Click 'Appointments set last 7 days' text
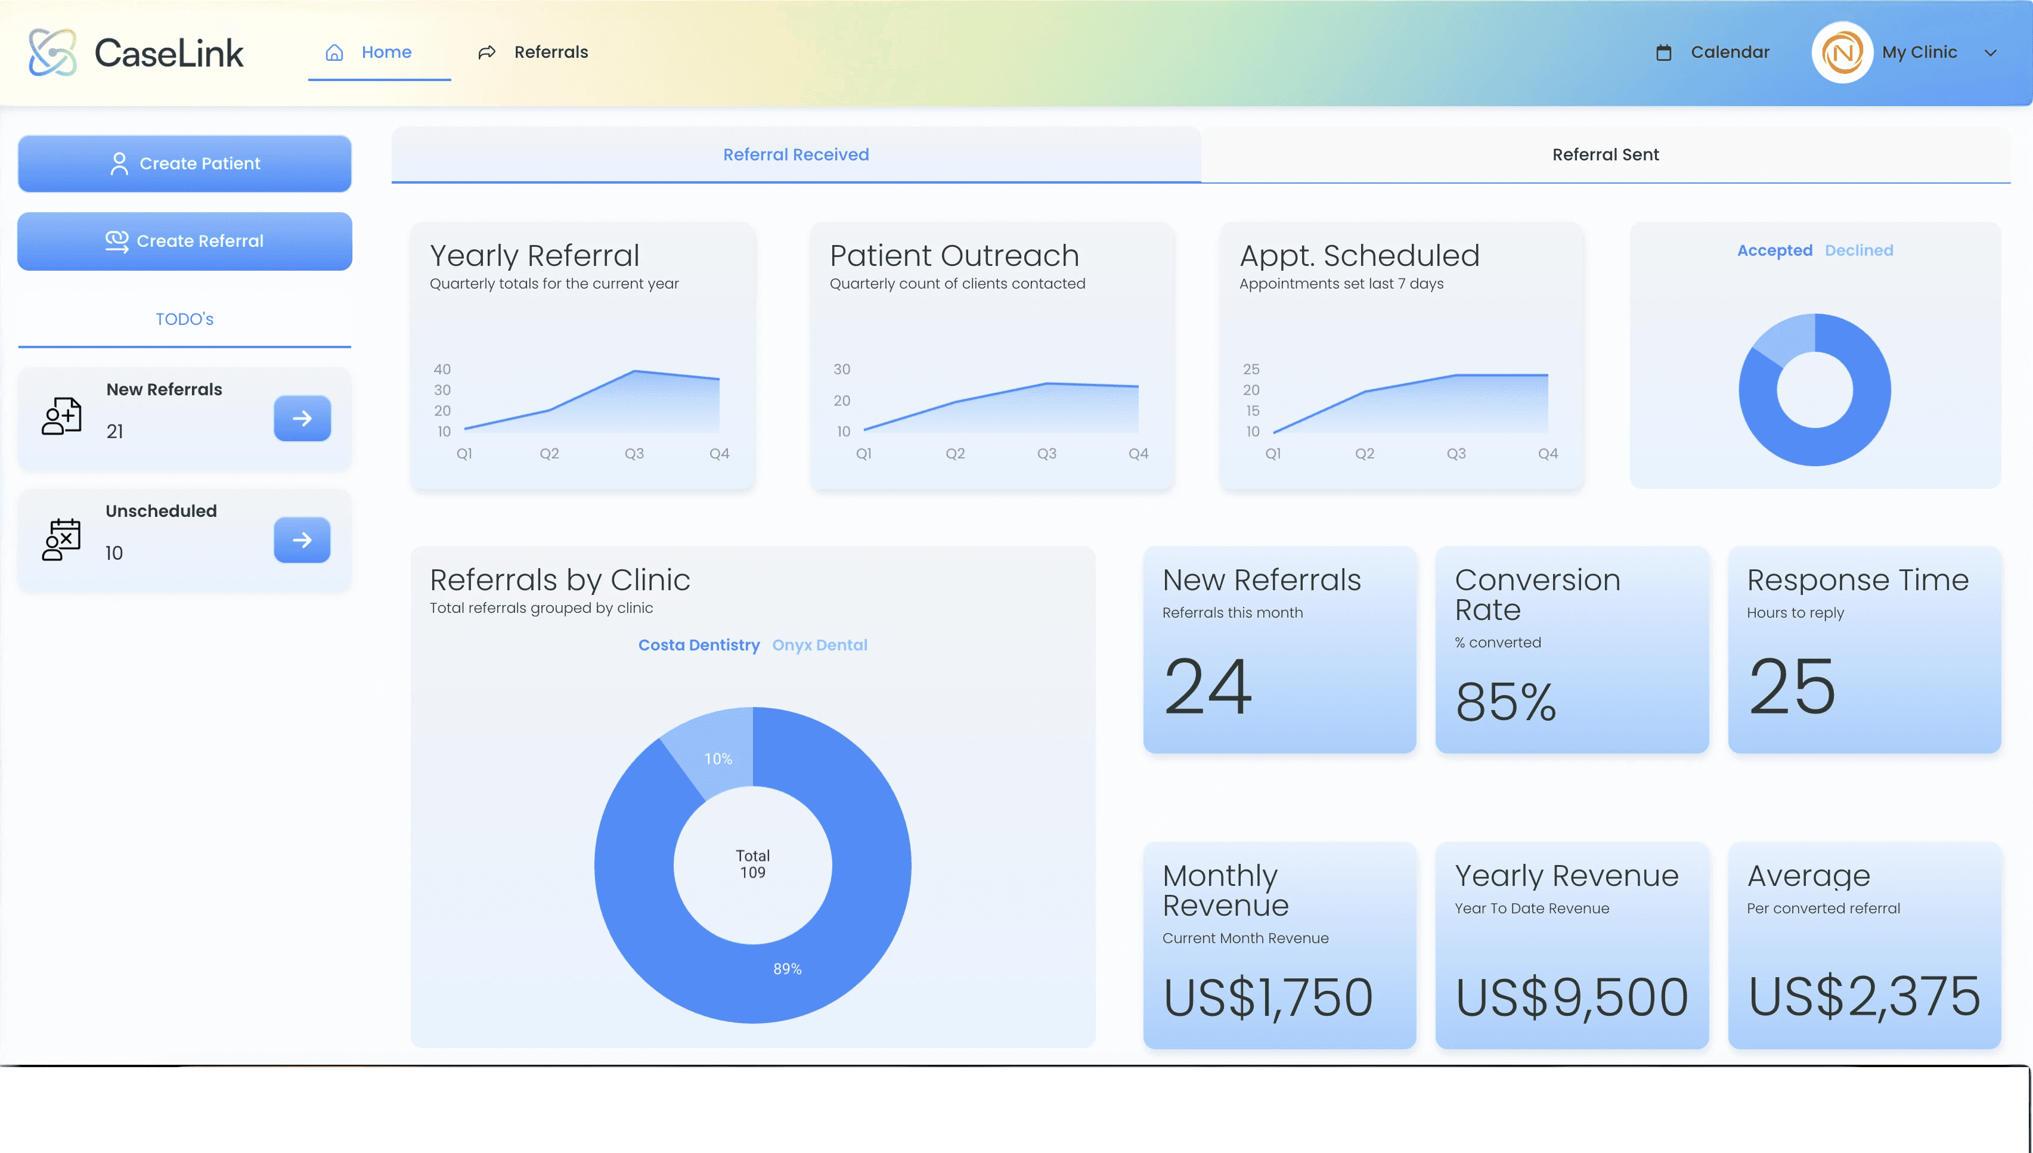Screen dimensions: 2033x1153 point(1341,284)
